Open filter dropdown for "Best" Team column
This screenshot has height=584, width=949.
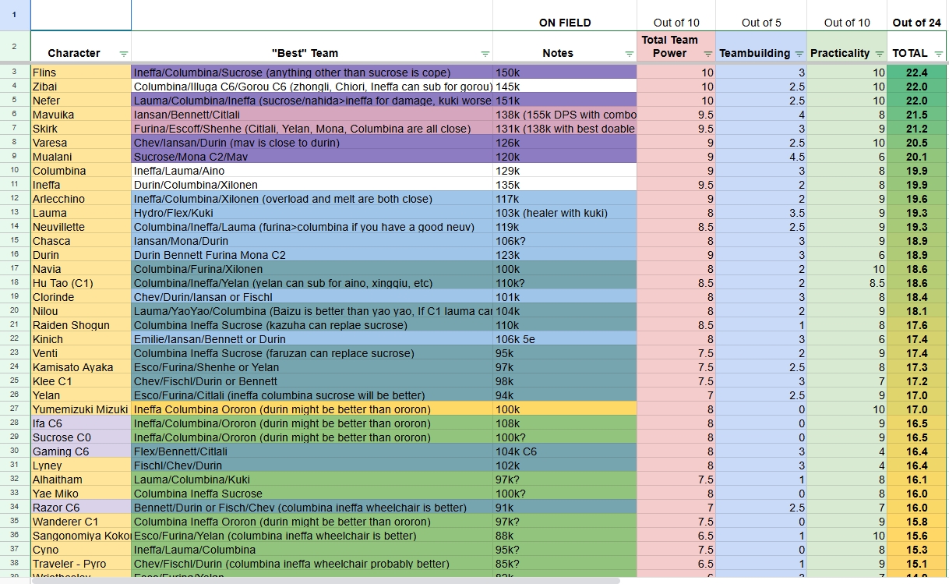coord(485,54)
